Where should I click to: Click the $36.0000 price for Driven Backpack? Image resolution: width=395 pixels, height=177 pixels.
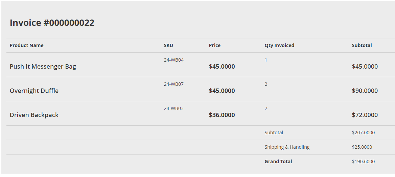click(222, 115)
